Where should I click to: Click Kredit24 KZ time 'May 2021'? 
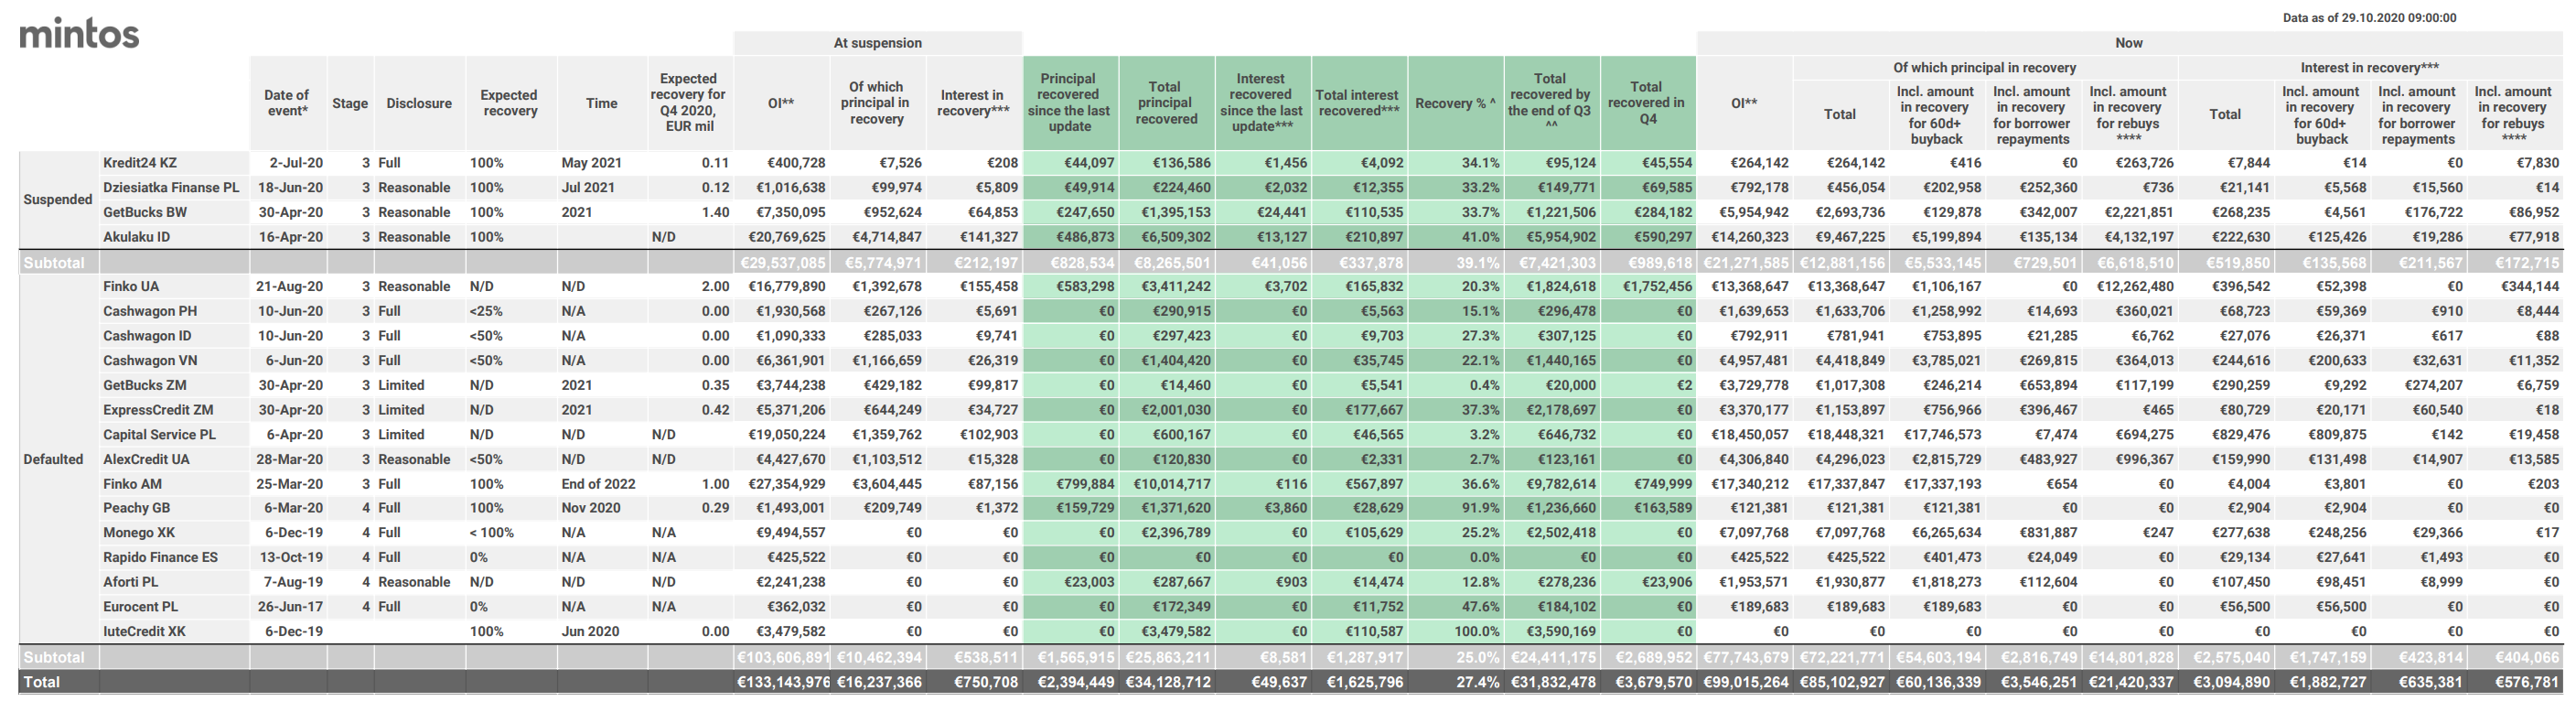[591, 163]
